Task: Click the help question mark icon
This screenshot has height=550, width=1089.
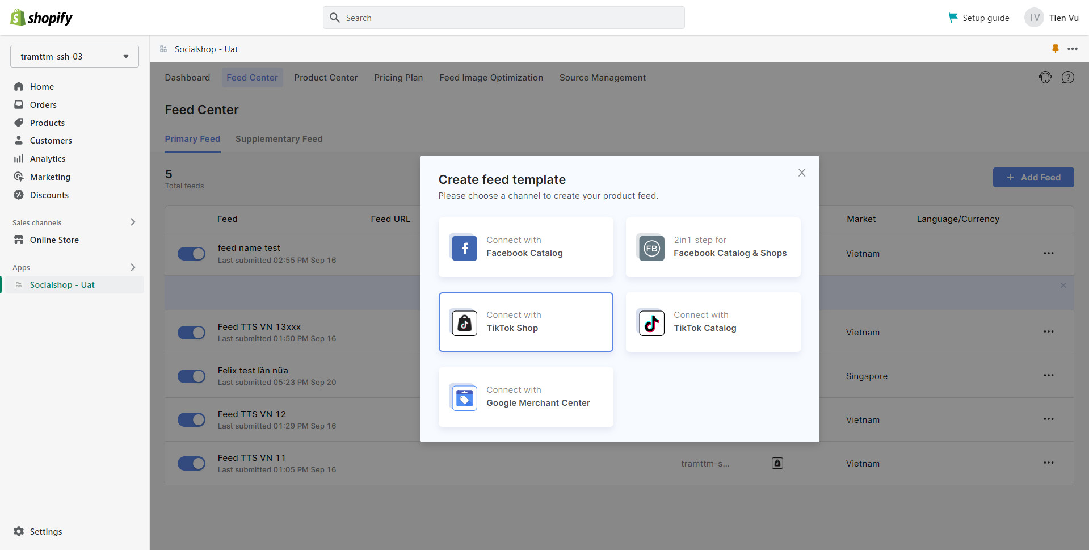Action: click(x=1067, y=77)
